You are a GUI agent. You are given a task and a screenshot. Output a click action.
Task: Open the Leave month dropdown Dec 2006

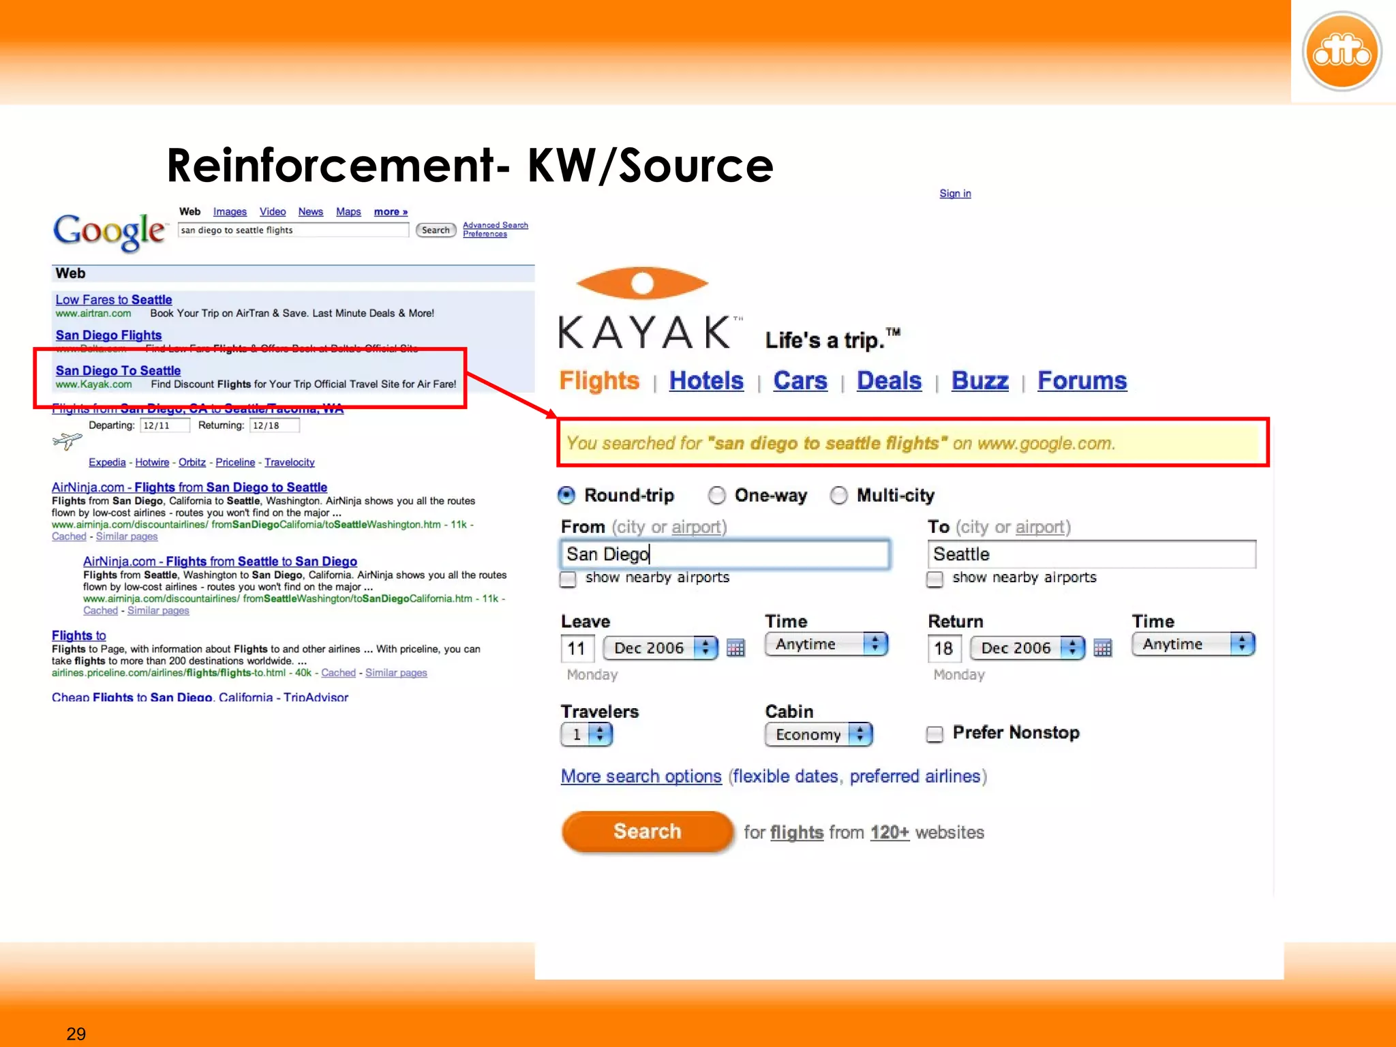tap(661, 648)
